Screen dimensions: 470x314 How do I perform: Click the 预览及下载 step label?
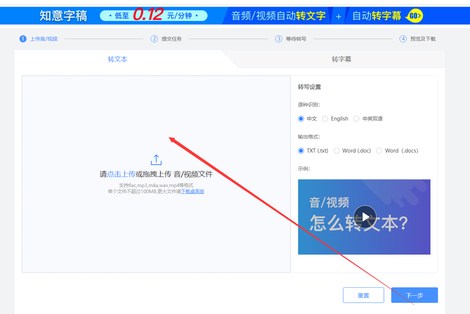[x=422, y=39]
